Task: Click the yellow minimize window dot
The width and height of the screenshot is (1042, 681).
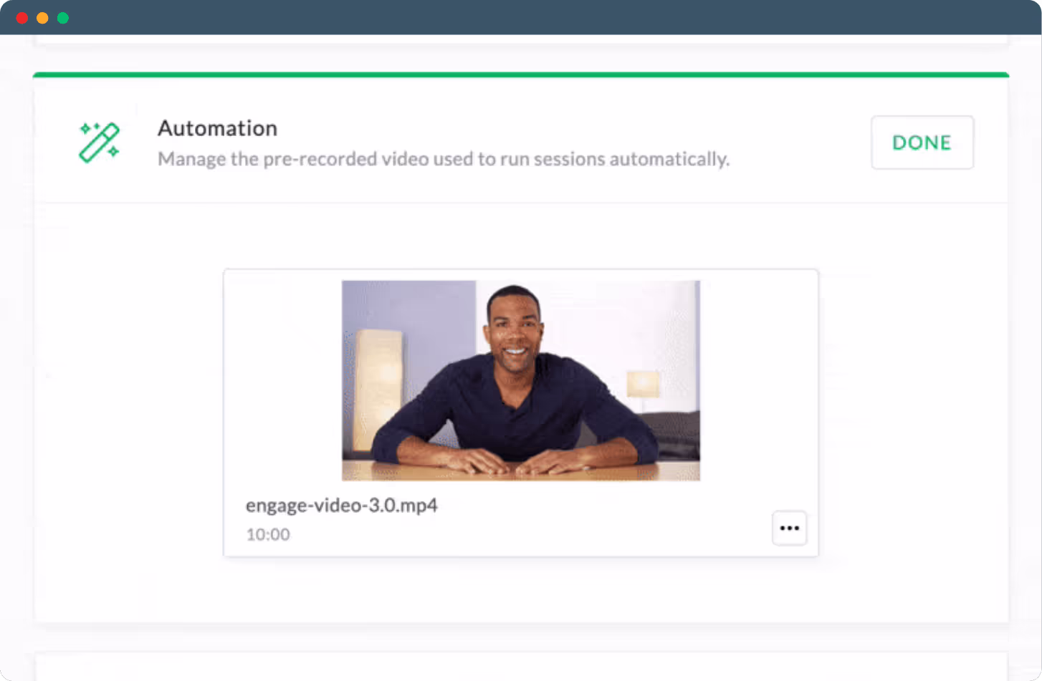Action: pyautogui.click(x=42, y=18)
